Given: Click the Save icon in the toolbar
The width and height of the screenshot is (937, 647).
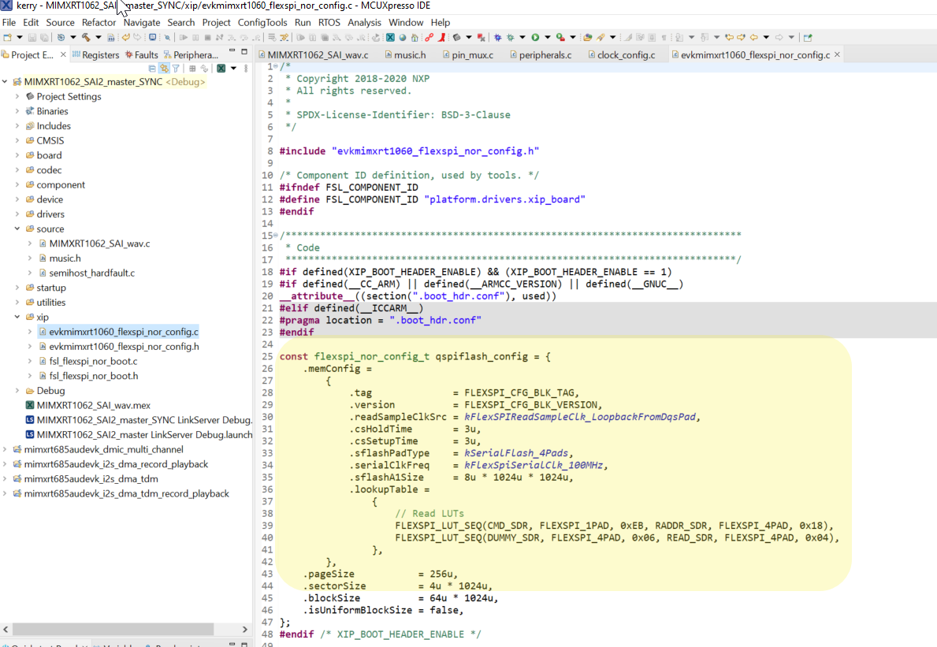Looking at the screenshot, I should (x=31, y=36).
